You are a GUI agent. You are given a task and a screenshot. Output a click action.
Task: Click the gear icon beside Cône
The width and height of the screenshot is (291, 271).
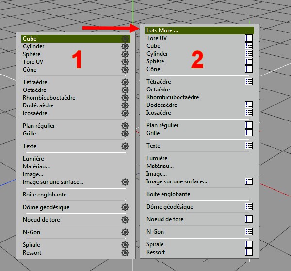tap(125, 70)
